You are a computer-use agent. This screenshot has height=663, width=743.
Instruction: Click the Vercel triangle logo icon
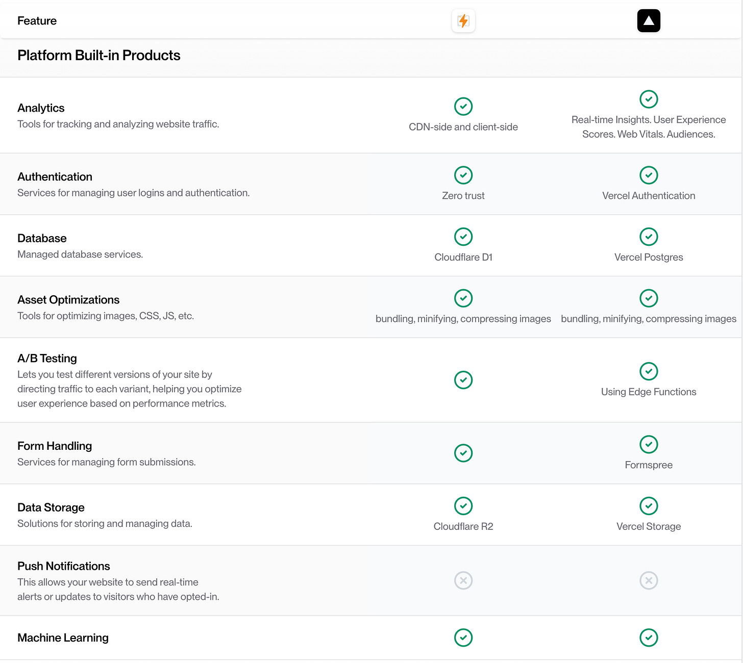pyautogui.click(x=649, y=20)
